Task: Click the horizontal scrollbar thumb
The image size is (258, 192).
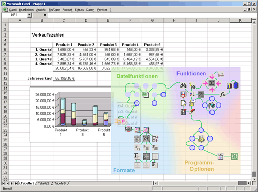Action: click(x=242, y=183)
